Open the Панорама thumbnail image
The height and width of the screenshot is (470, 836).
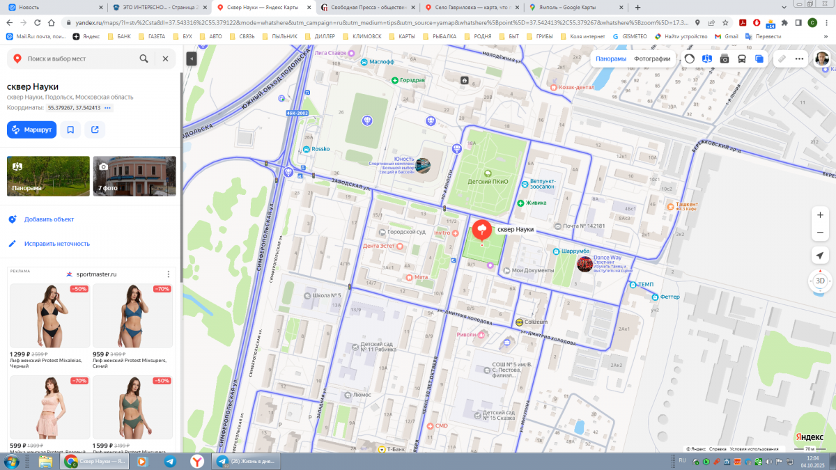point(48,175)
